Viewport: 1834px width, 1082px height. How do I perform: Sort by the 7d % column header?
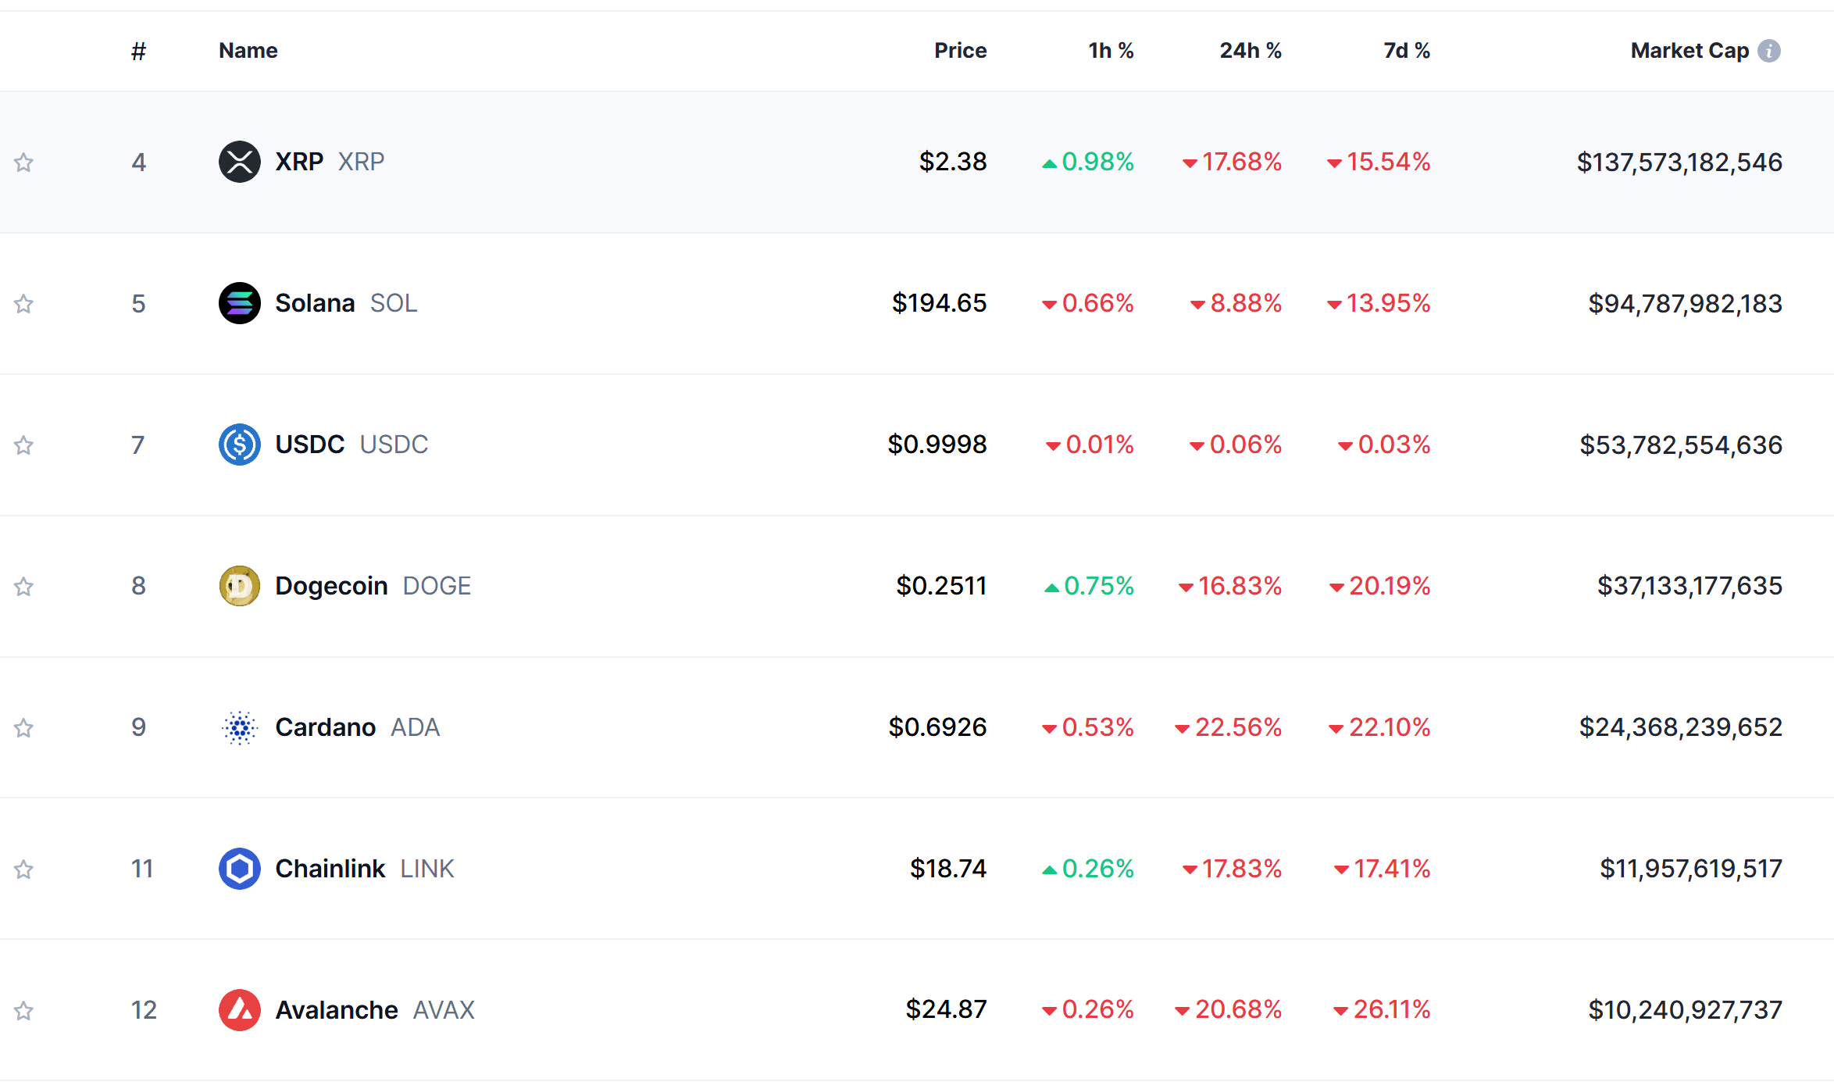(1406, 51)
